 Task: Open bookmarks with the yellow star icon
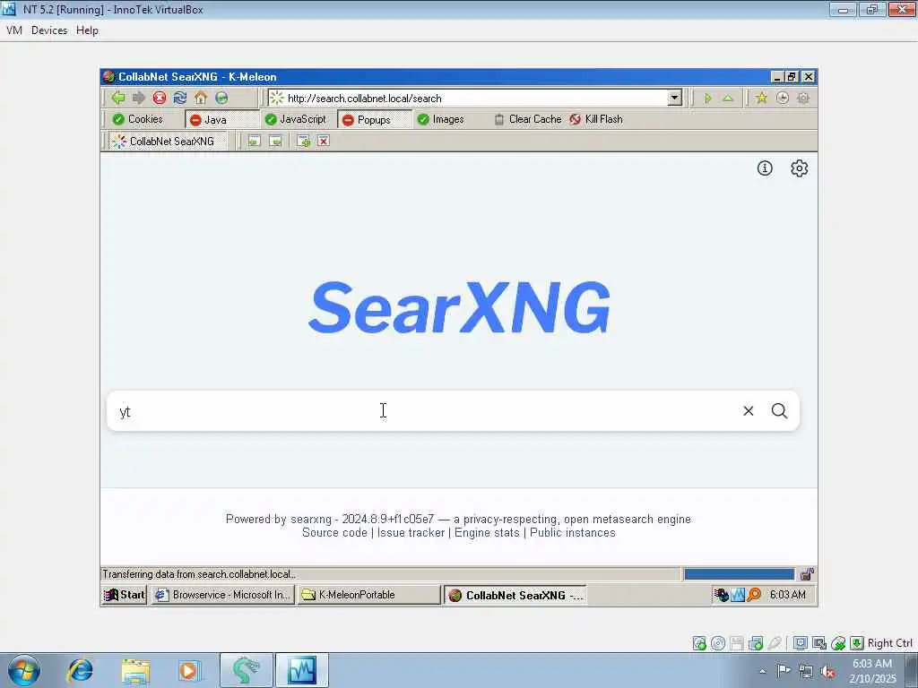[x=761, y=98]
